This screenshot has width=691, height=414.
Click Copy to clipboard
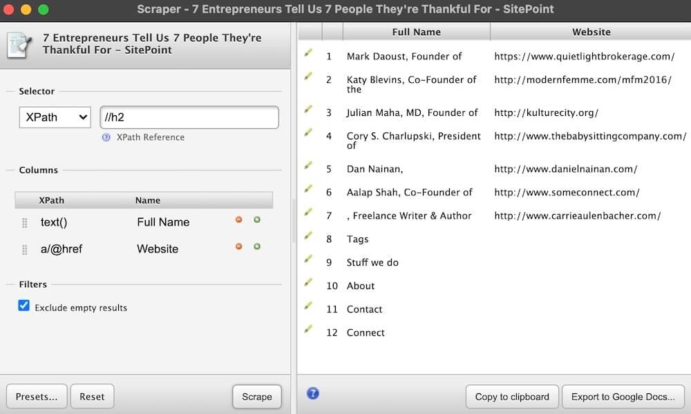click(x=512, y=397)
